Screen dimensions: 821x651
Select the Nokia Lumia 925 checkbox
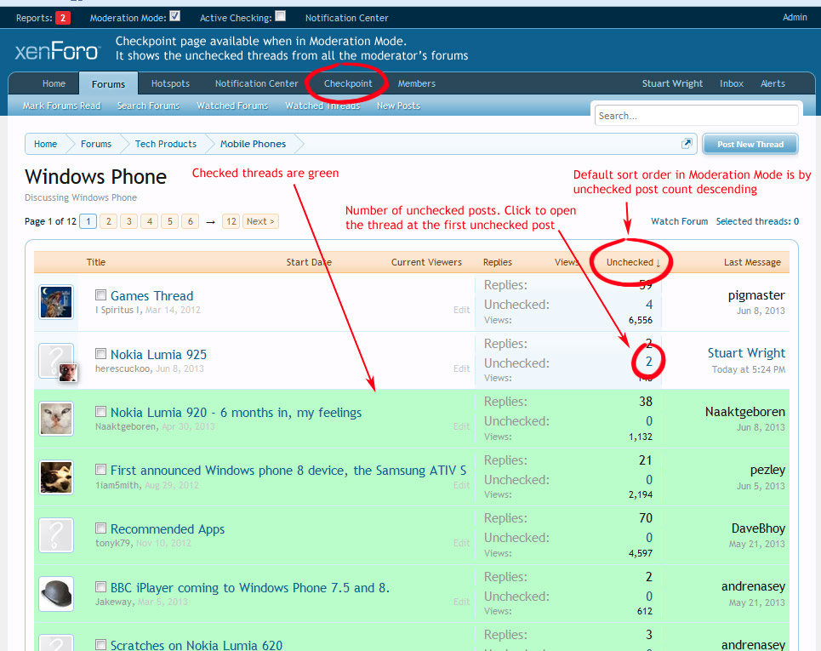100,353
